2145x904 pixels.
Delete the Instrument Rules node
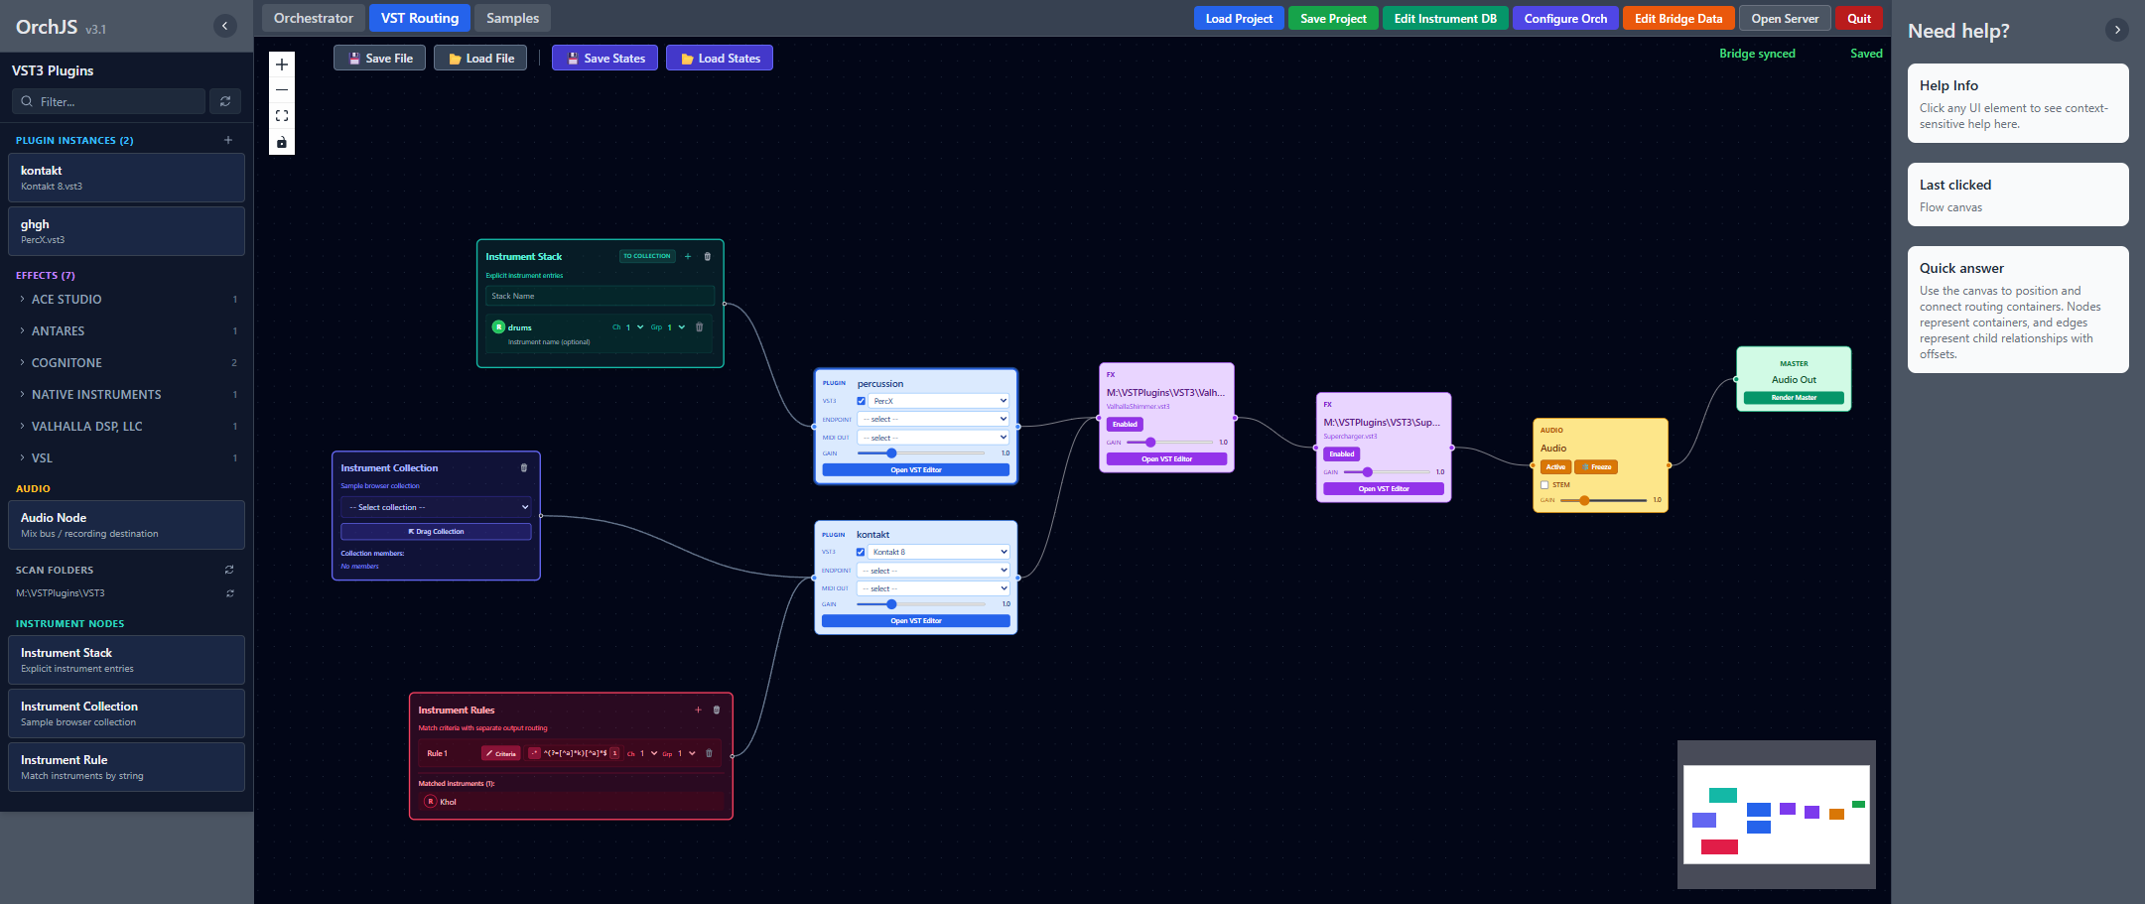[x=717, y=710]
